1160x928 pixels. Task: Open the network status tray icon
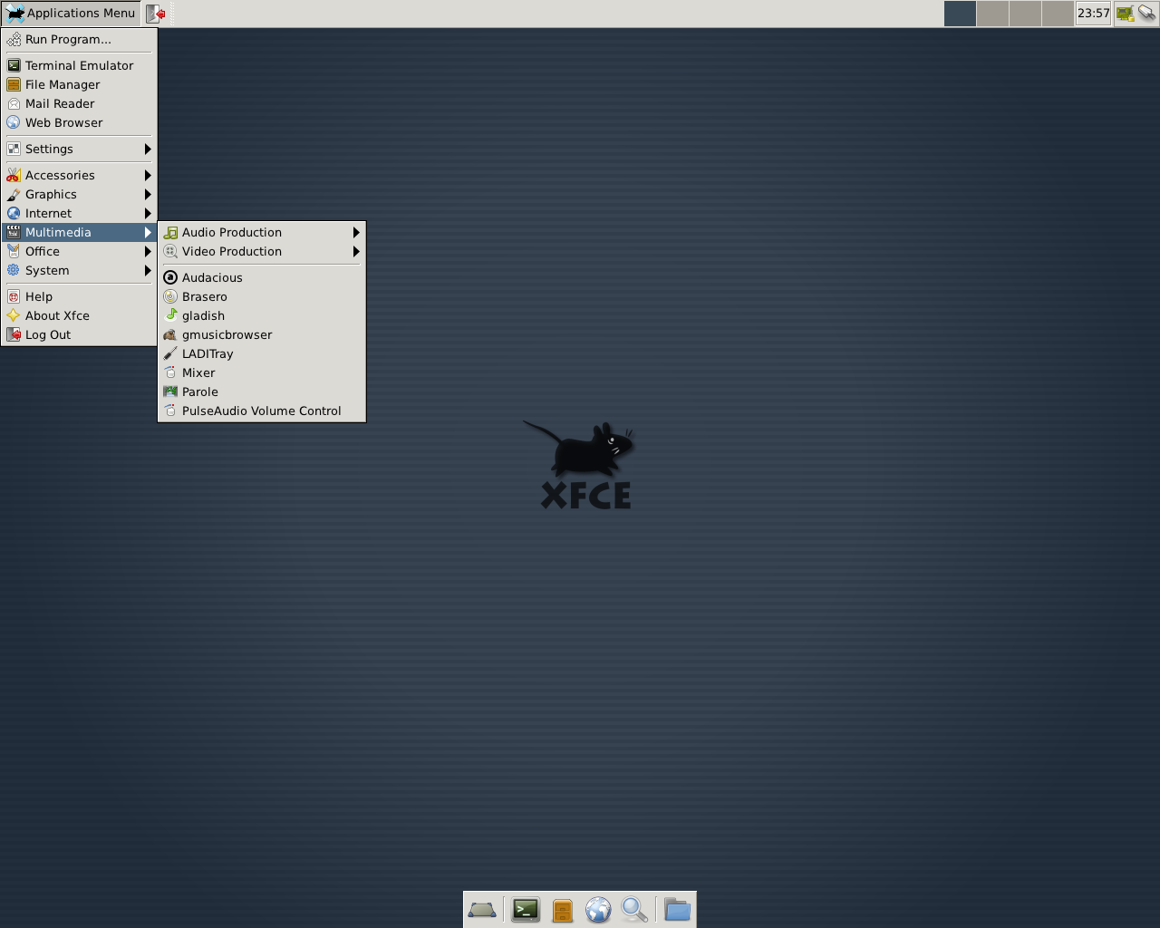tap(1126, 14)
